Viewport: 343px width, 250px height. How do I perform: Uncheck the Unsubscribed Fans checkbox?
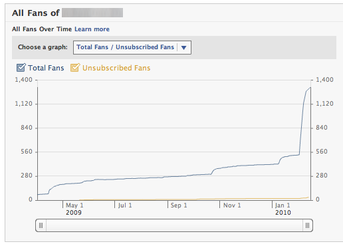[x=75, y=68]
